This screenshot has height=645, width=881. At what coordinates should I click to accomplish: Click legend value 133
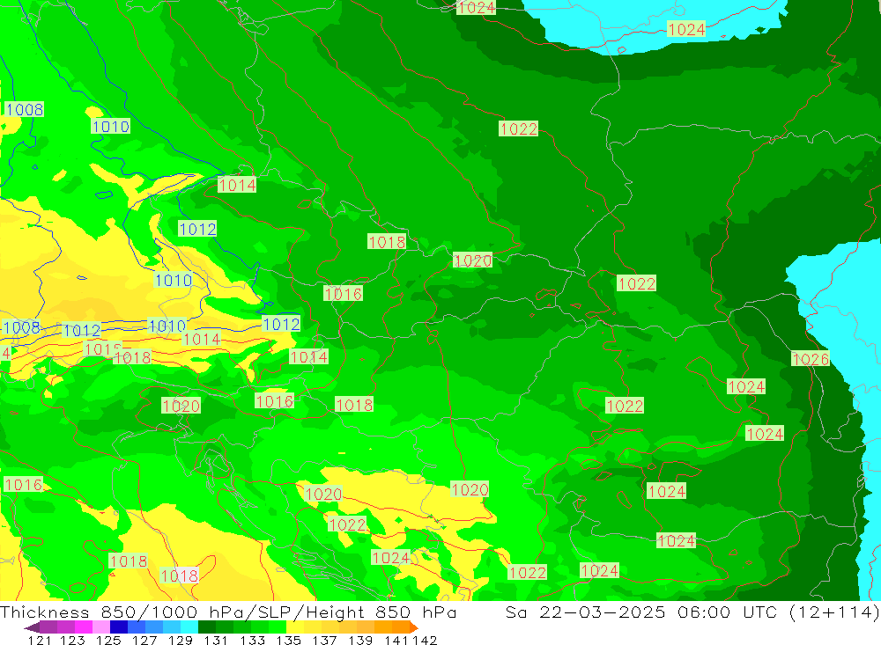(x=252, y=640)
